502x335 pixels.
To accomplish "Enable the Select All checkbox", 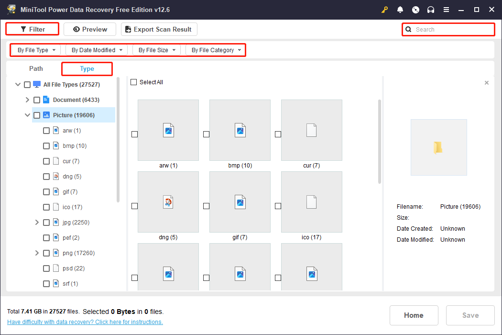I will (134, 82).
